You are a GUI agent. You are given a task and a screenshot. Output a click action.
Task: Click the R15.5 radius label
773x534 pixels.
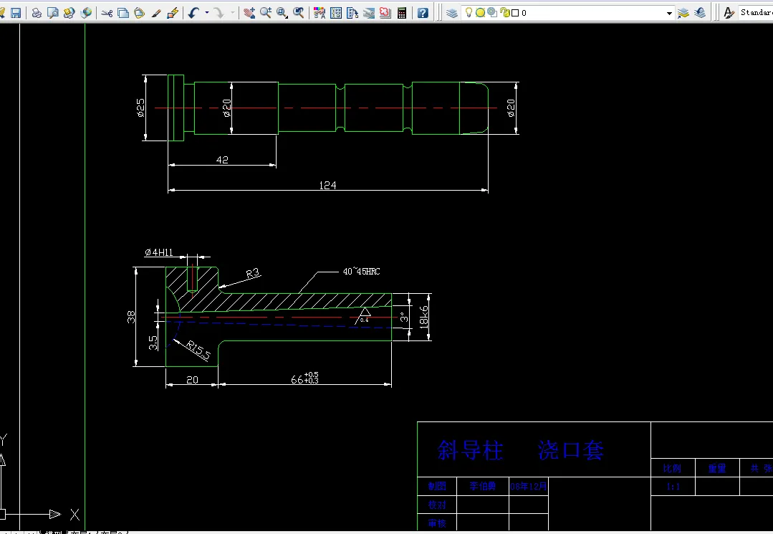pos(198,350)
